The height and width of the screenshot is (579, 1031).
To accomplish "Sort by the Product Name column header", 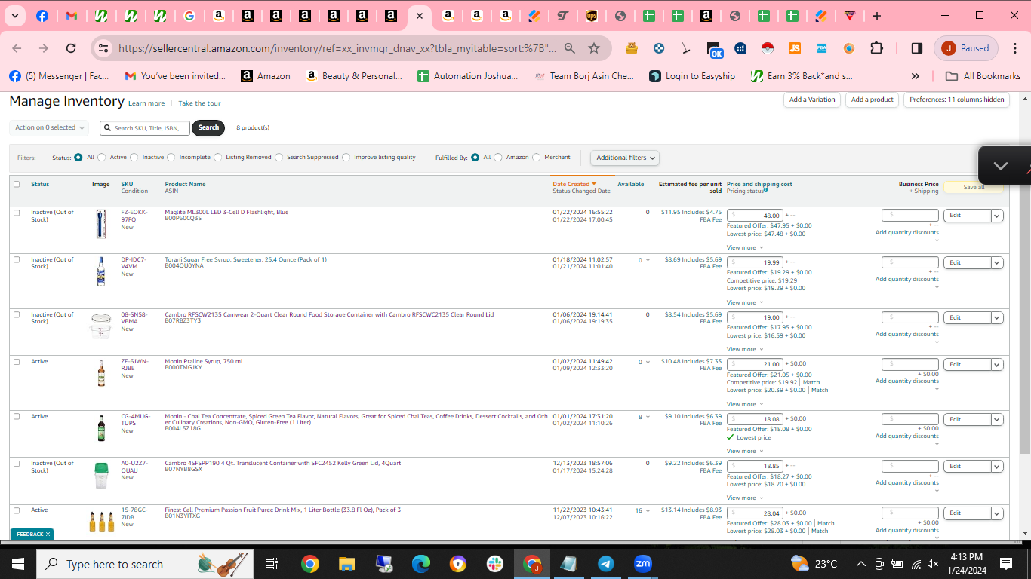I will click(x=185, y=184).
